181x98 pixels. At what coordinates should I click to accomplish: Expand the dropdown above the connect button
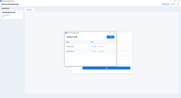pyautogui.click(x=123, y=63)
